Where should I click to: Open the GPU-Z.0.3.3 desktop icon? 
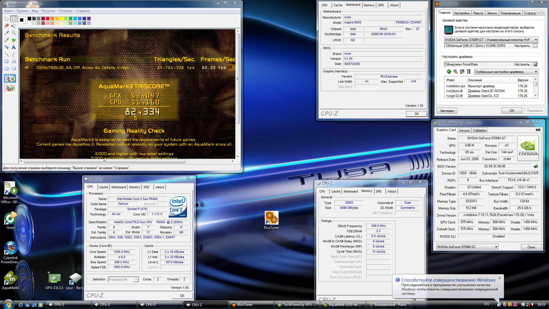click(54, 280)
